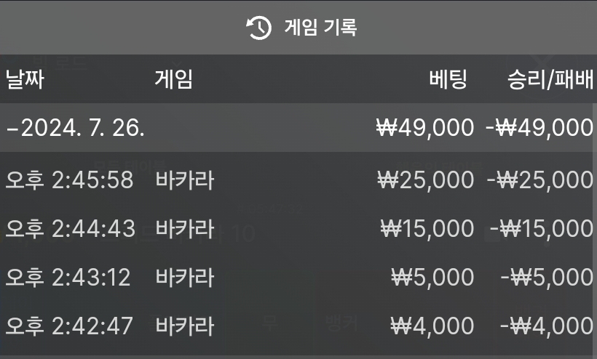Image resolution: width=597 pixels, height=359 pixels.
Task: Select the 베팅 column header
Action: click(448, 79)
